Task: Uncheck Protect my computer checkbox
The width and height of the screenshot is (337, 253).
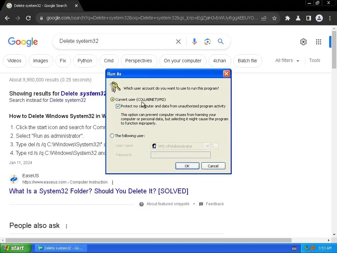Action: point(118,106)
